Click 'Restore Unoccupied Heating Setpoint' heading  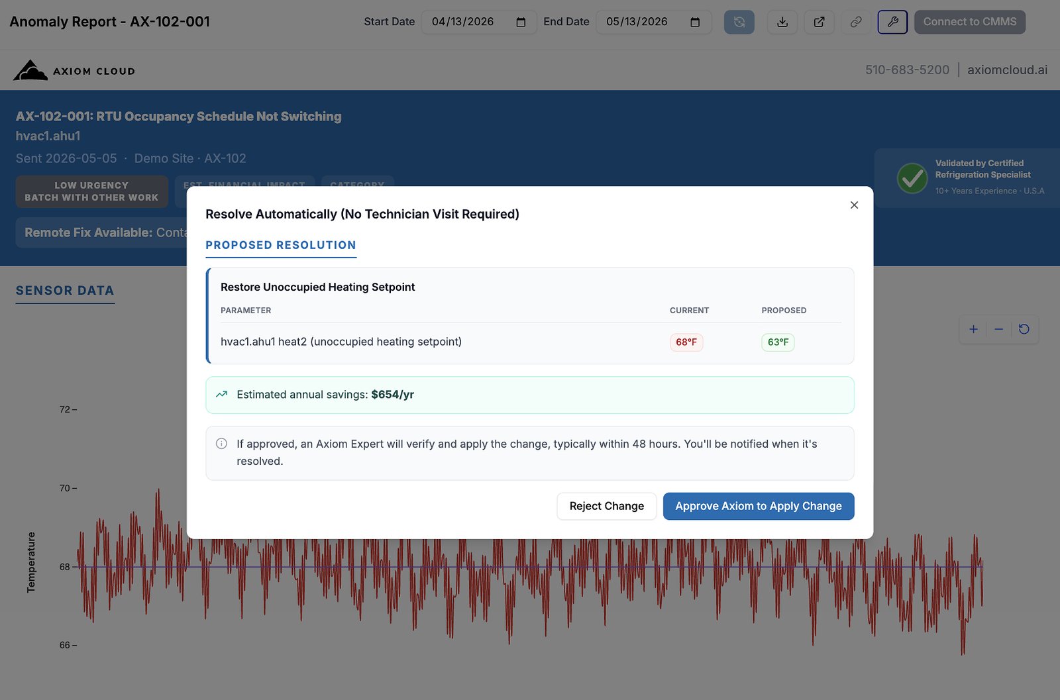317,287
